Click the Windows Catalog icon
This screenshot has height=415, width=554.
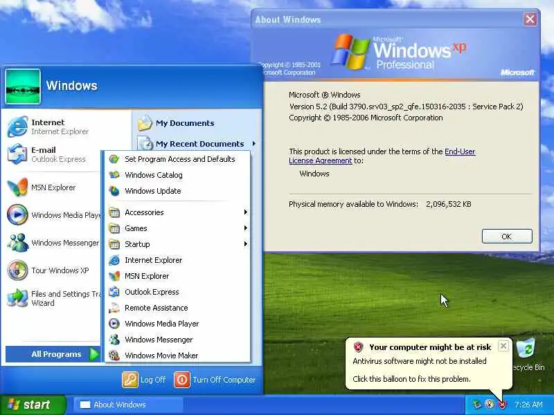click(x=114, y=175)
